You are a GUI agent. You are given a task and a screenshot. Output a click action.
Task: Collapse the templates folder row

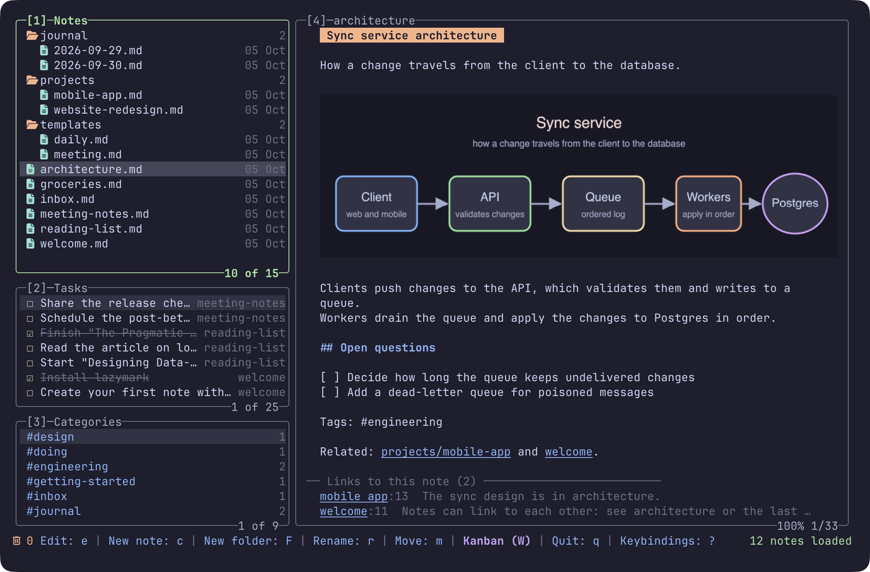[153, 125]
